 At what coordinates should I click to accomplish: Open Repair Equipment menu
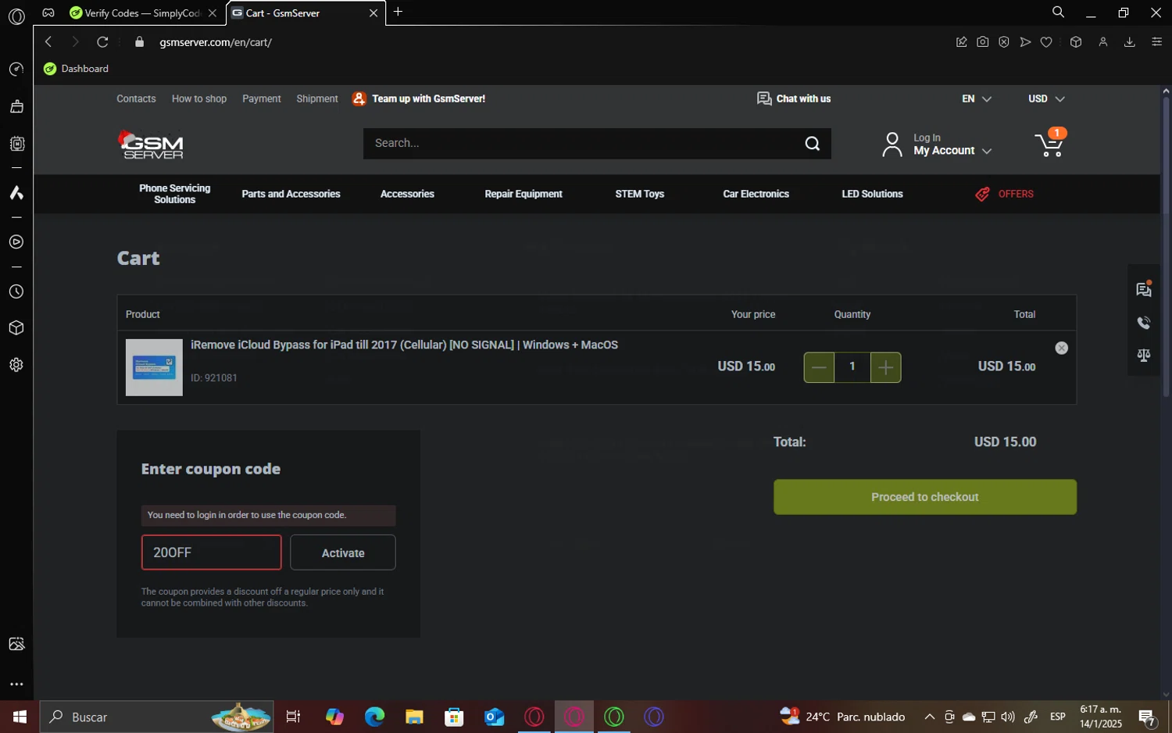[x=523, y=194]
